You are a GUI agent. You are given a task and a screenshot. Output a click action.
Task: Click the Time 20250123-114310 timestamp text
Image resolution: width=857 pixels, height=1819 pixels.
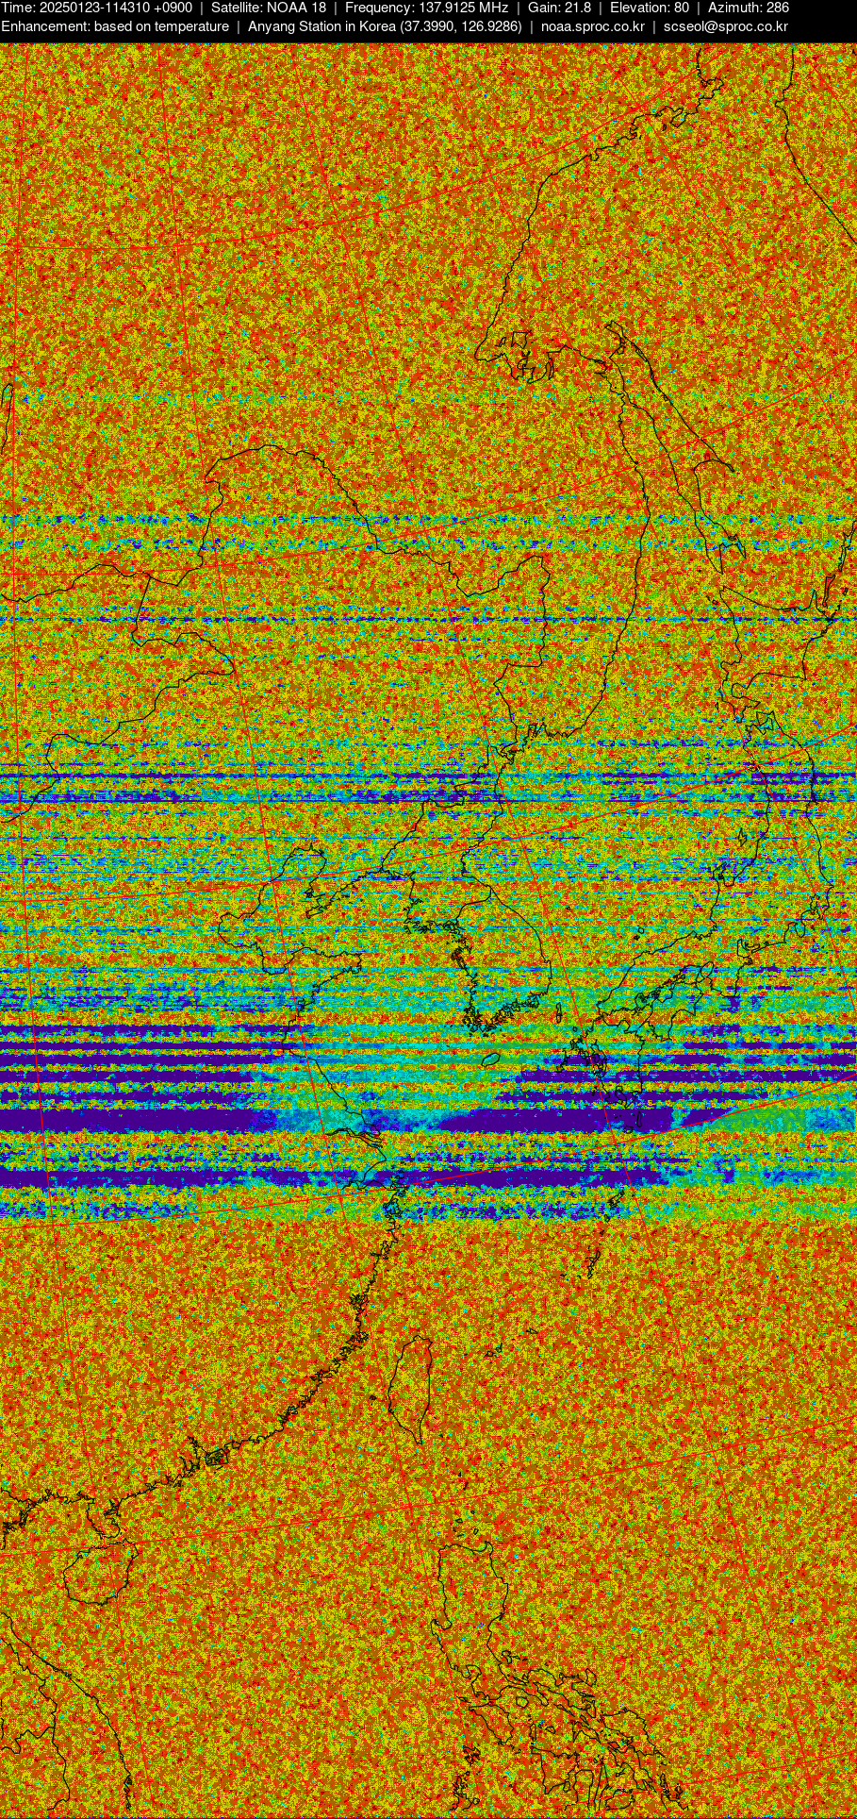point(96,8)
